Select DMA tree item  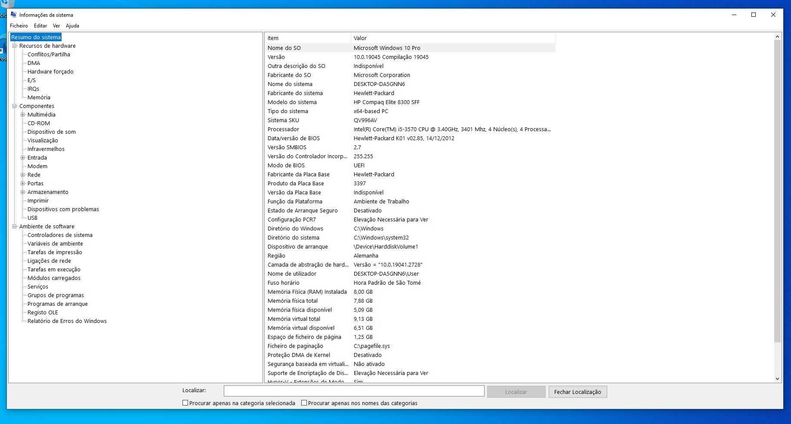[x=34, y=63]
